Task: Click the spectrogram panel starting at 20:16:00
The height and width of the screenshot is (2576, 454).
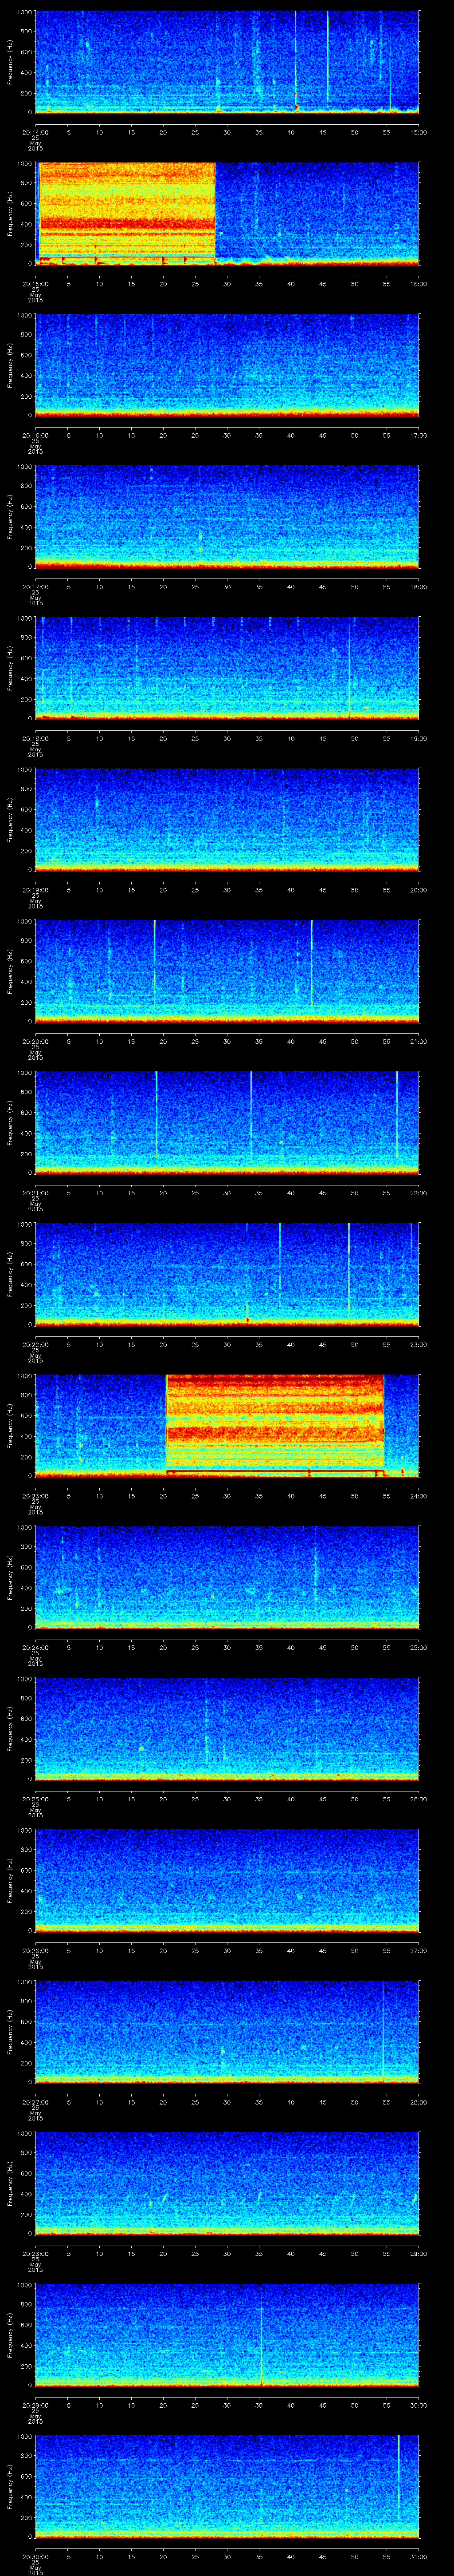Action: (227, 365)
